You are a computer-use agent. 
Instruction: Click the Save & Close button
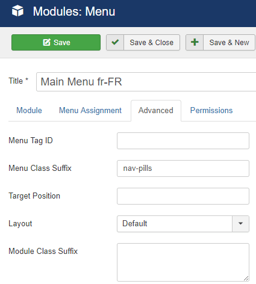(143, 42)
